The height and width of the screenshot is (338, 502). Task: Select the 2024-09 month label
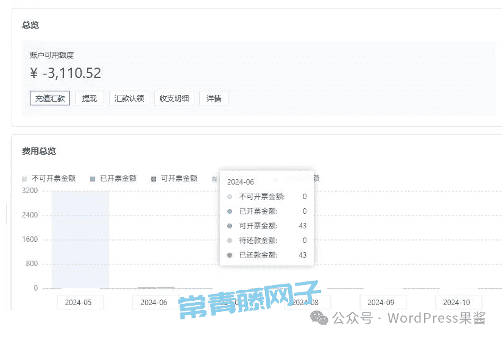[383, 302]
